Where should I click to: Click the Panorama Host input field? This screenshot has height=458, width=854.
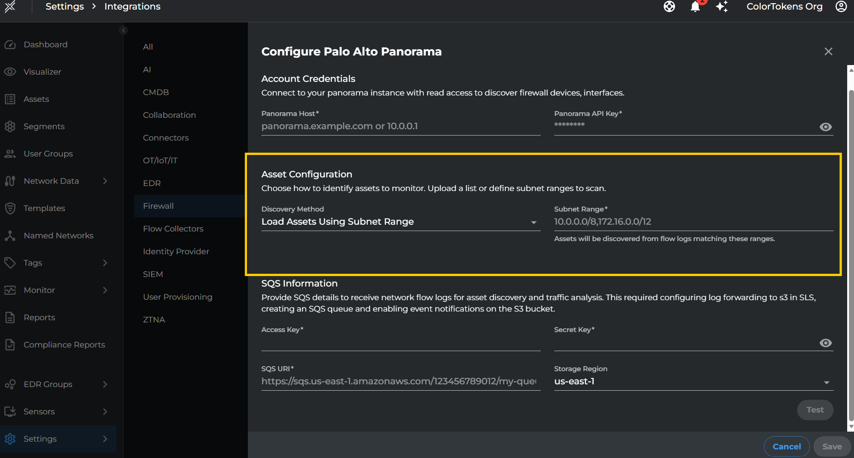400,126
